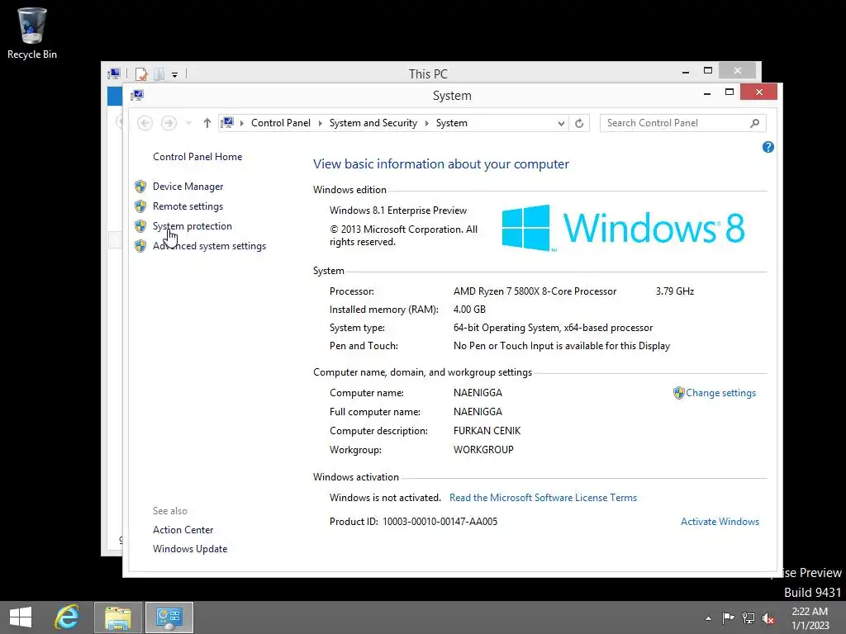The height and width of the screenshot is (634, 846).
Task: Click the shield icon beside Advanced system settings
Action: [x=140, y=246]
